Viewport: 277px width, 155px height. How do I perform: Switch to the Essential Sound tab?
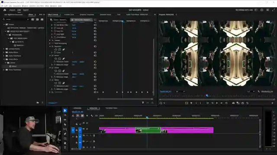point(105,15)
